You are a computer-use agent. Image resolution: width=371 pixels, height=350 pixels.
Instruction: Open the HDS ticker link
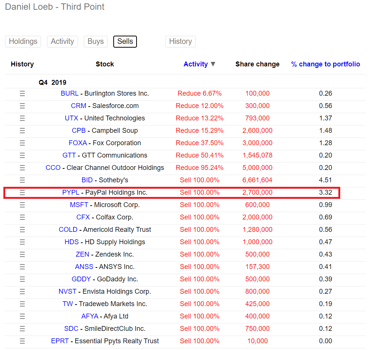click(71, 242)
